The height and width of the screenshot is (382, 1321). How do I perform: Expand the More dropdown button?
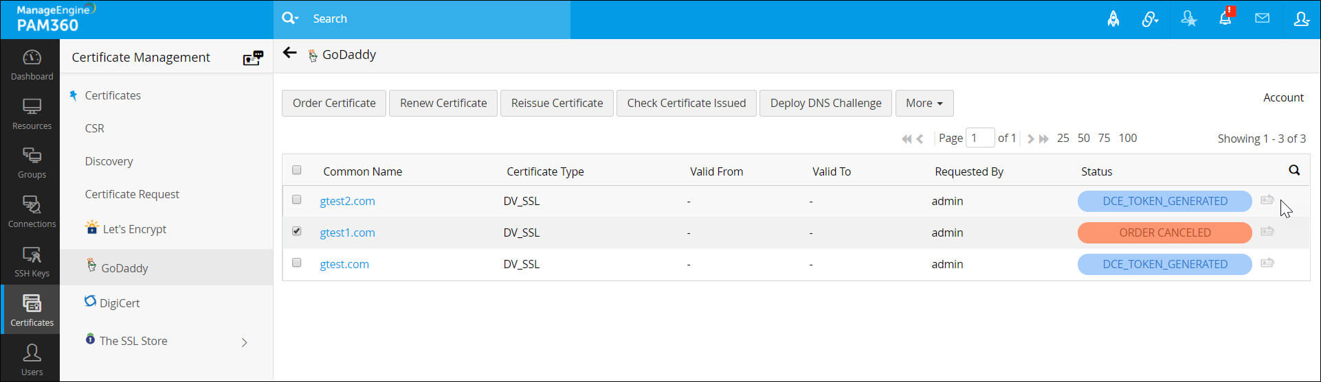click(924, 103)
